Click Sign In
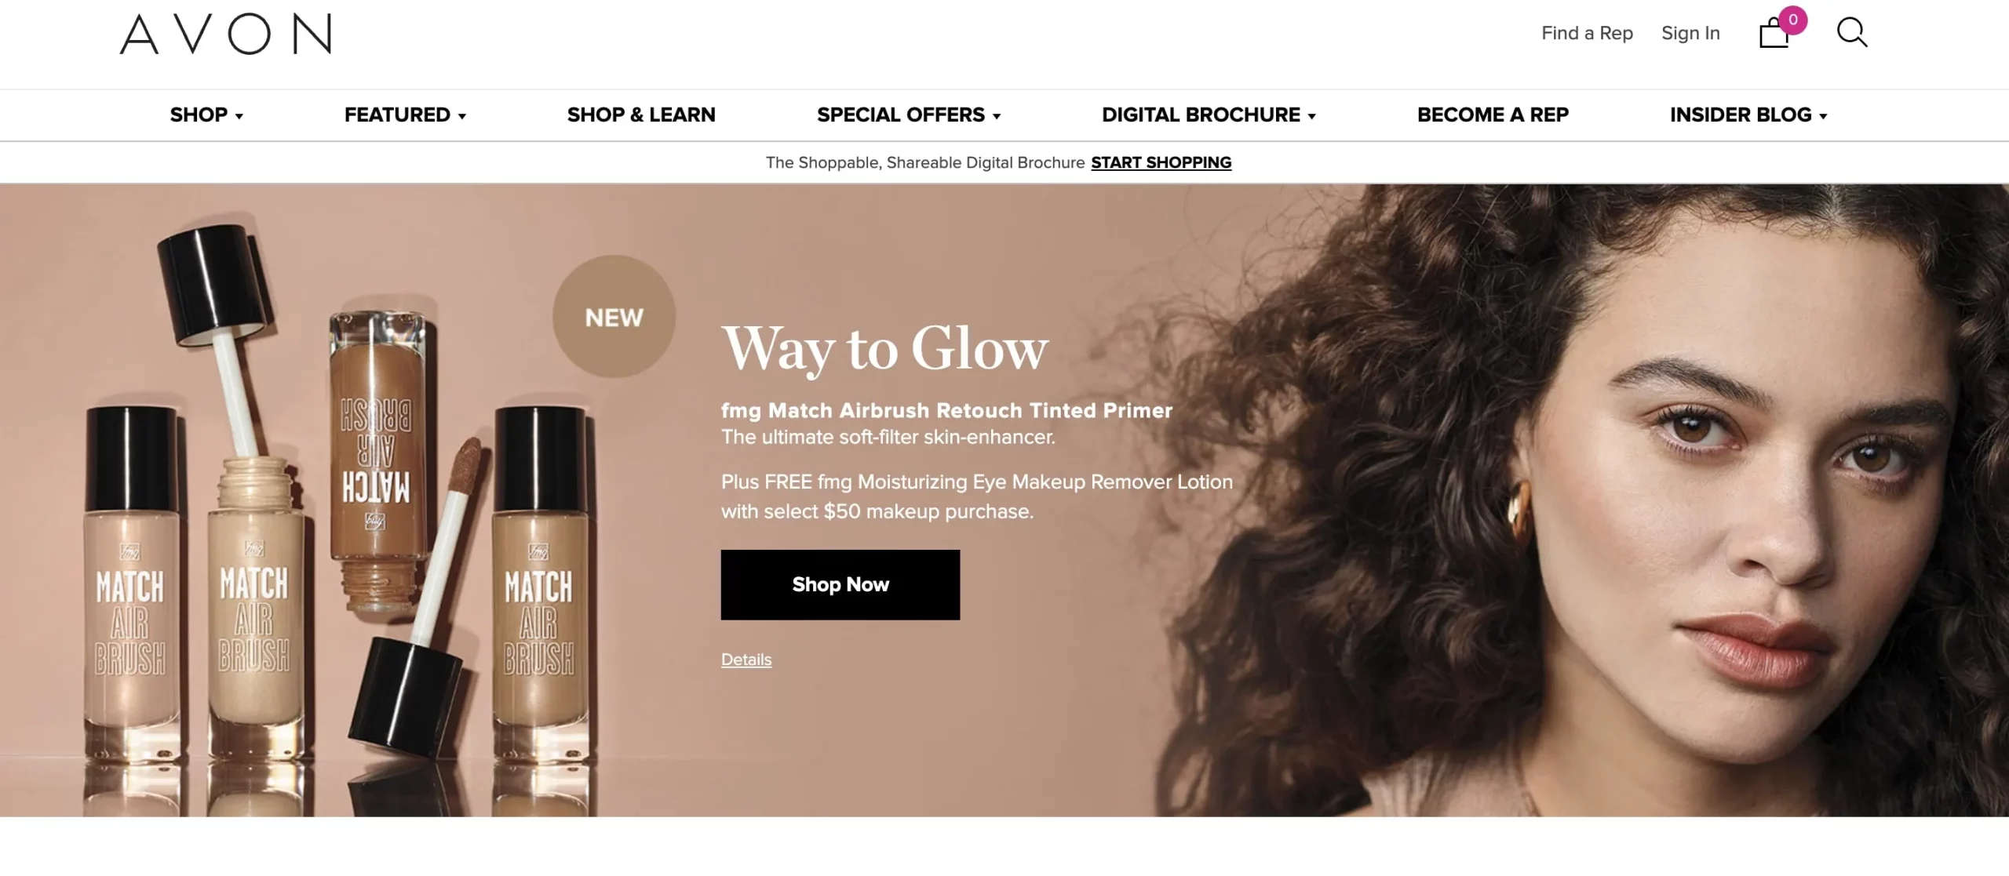This screenshot has width=2009, height=876. (1690, 33)
